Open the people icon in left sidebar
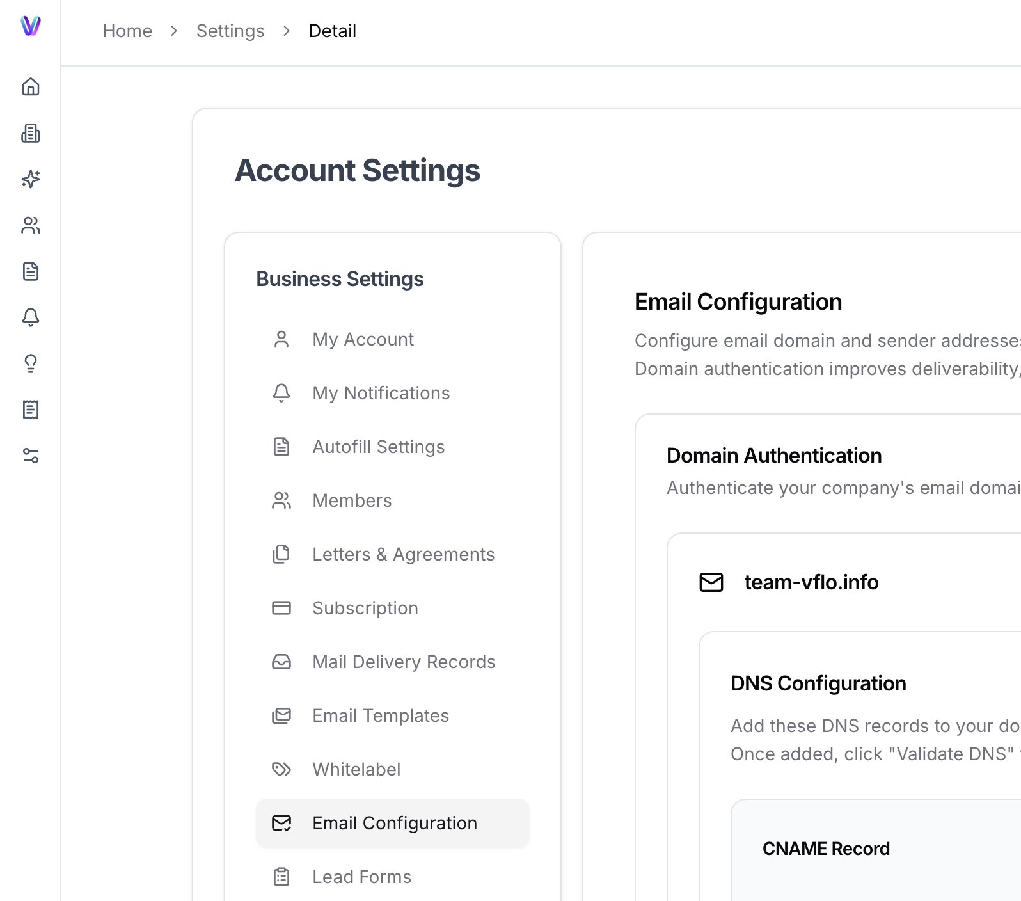This screenshot has height=901, width=1021. coord(31,225)
